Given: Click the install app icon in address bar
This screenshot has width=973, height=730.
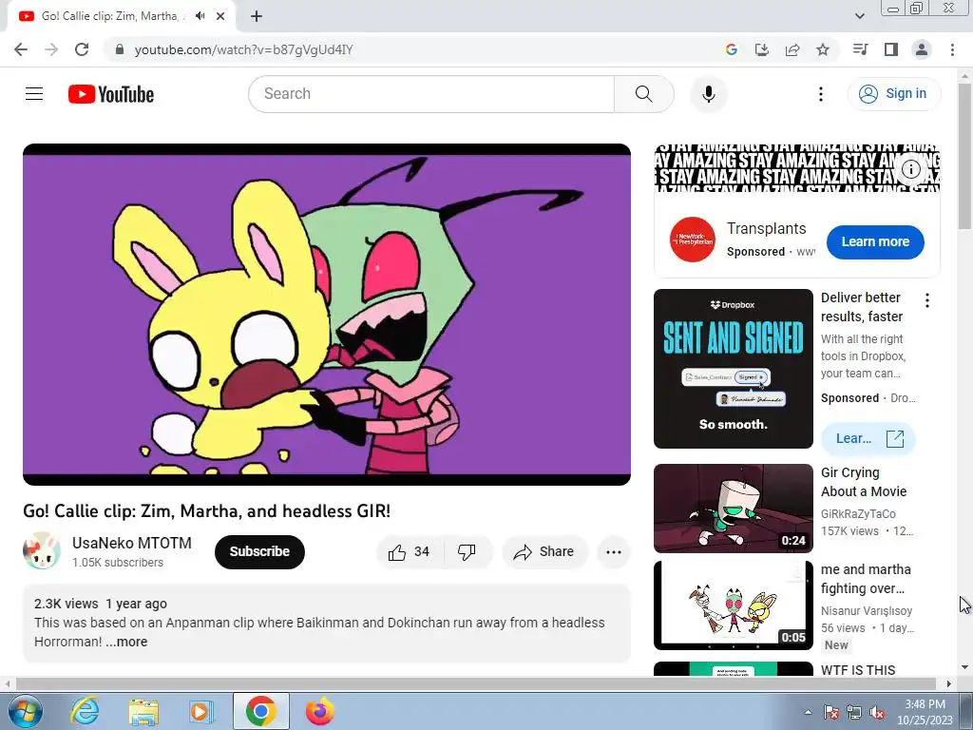Looking at the screenshot, I should click(x=762, y=49).
